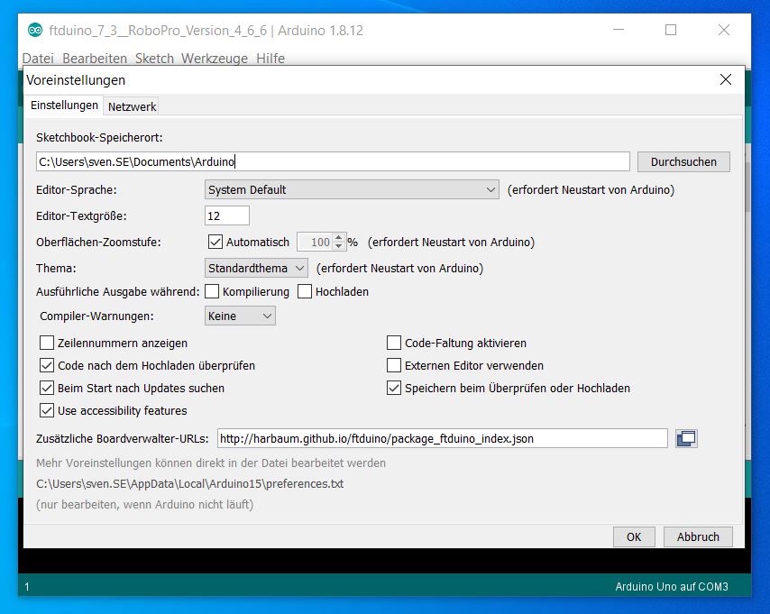770x614 pixels.
Task: Toggle Automatisch zoom checkbox
Action: (x=215, y=242)
